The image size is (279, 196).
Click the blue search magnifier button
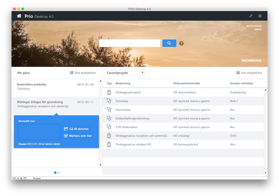pyautogui.click(x=169, y=43)
